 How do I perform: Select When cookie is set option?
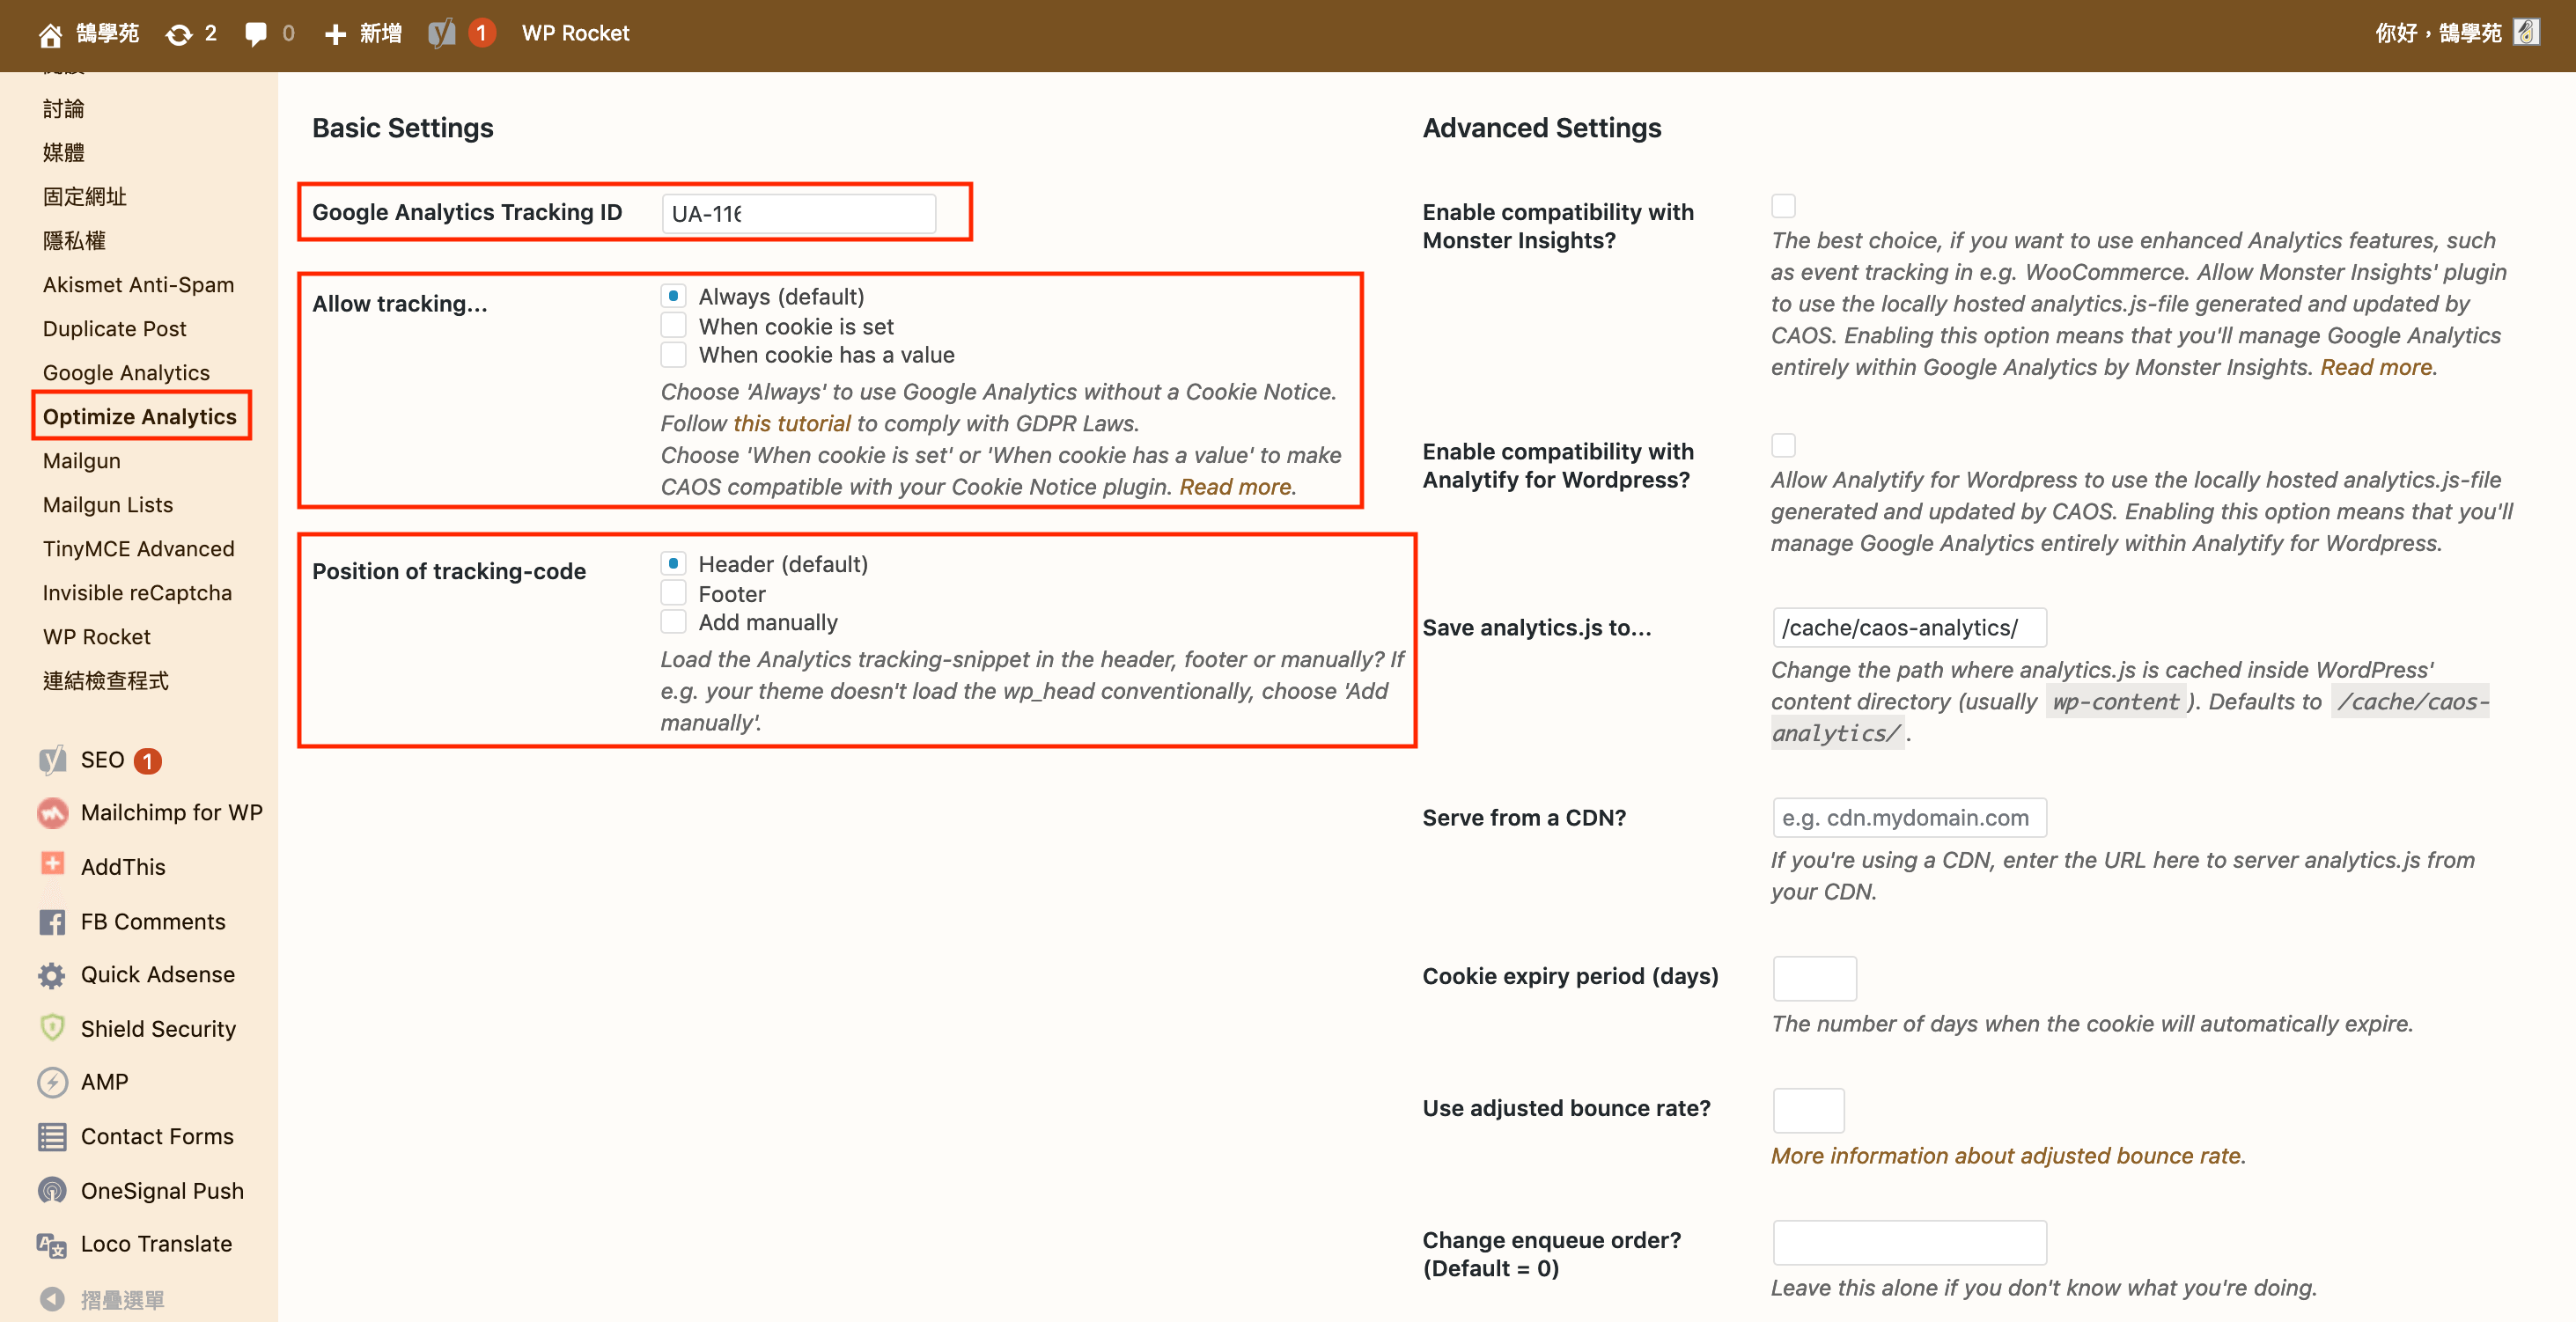pos(673,325)
